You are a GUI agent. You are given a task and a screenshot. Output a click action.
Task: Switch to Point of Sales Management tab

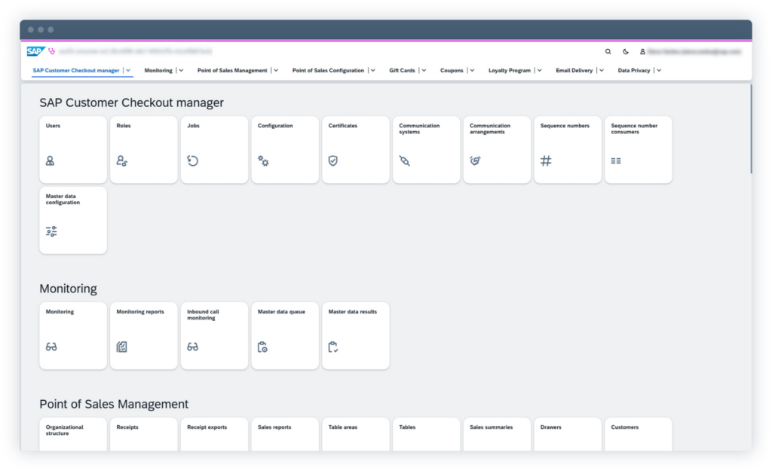coord(232,71)
